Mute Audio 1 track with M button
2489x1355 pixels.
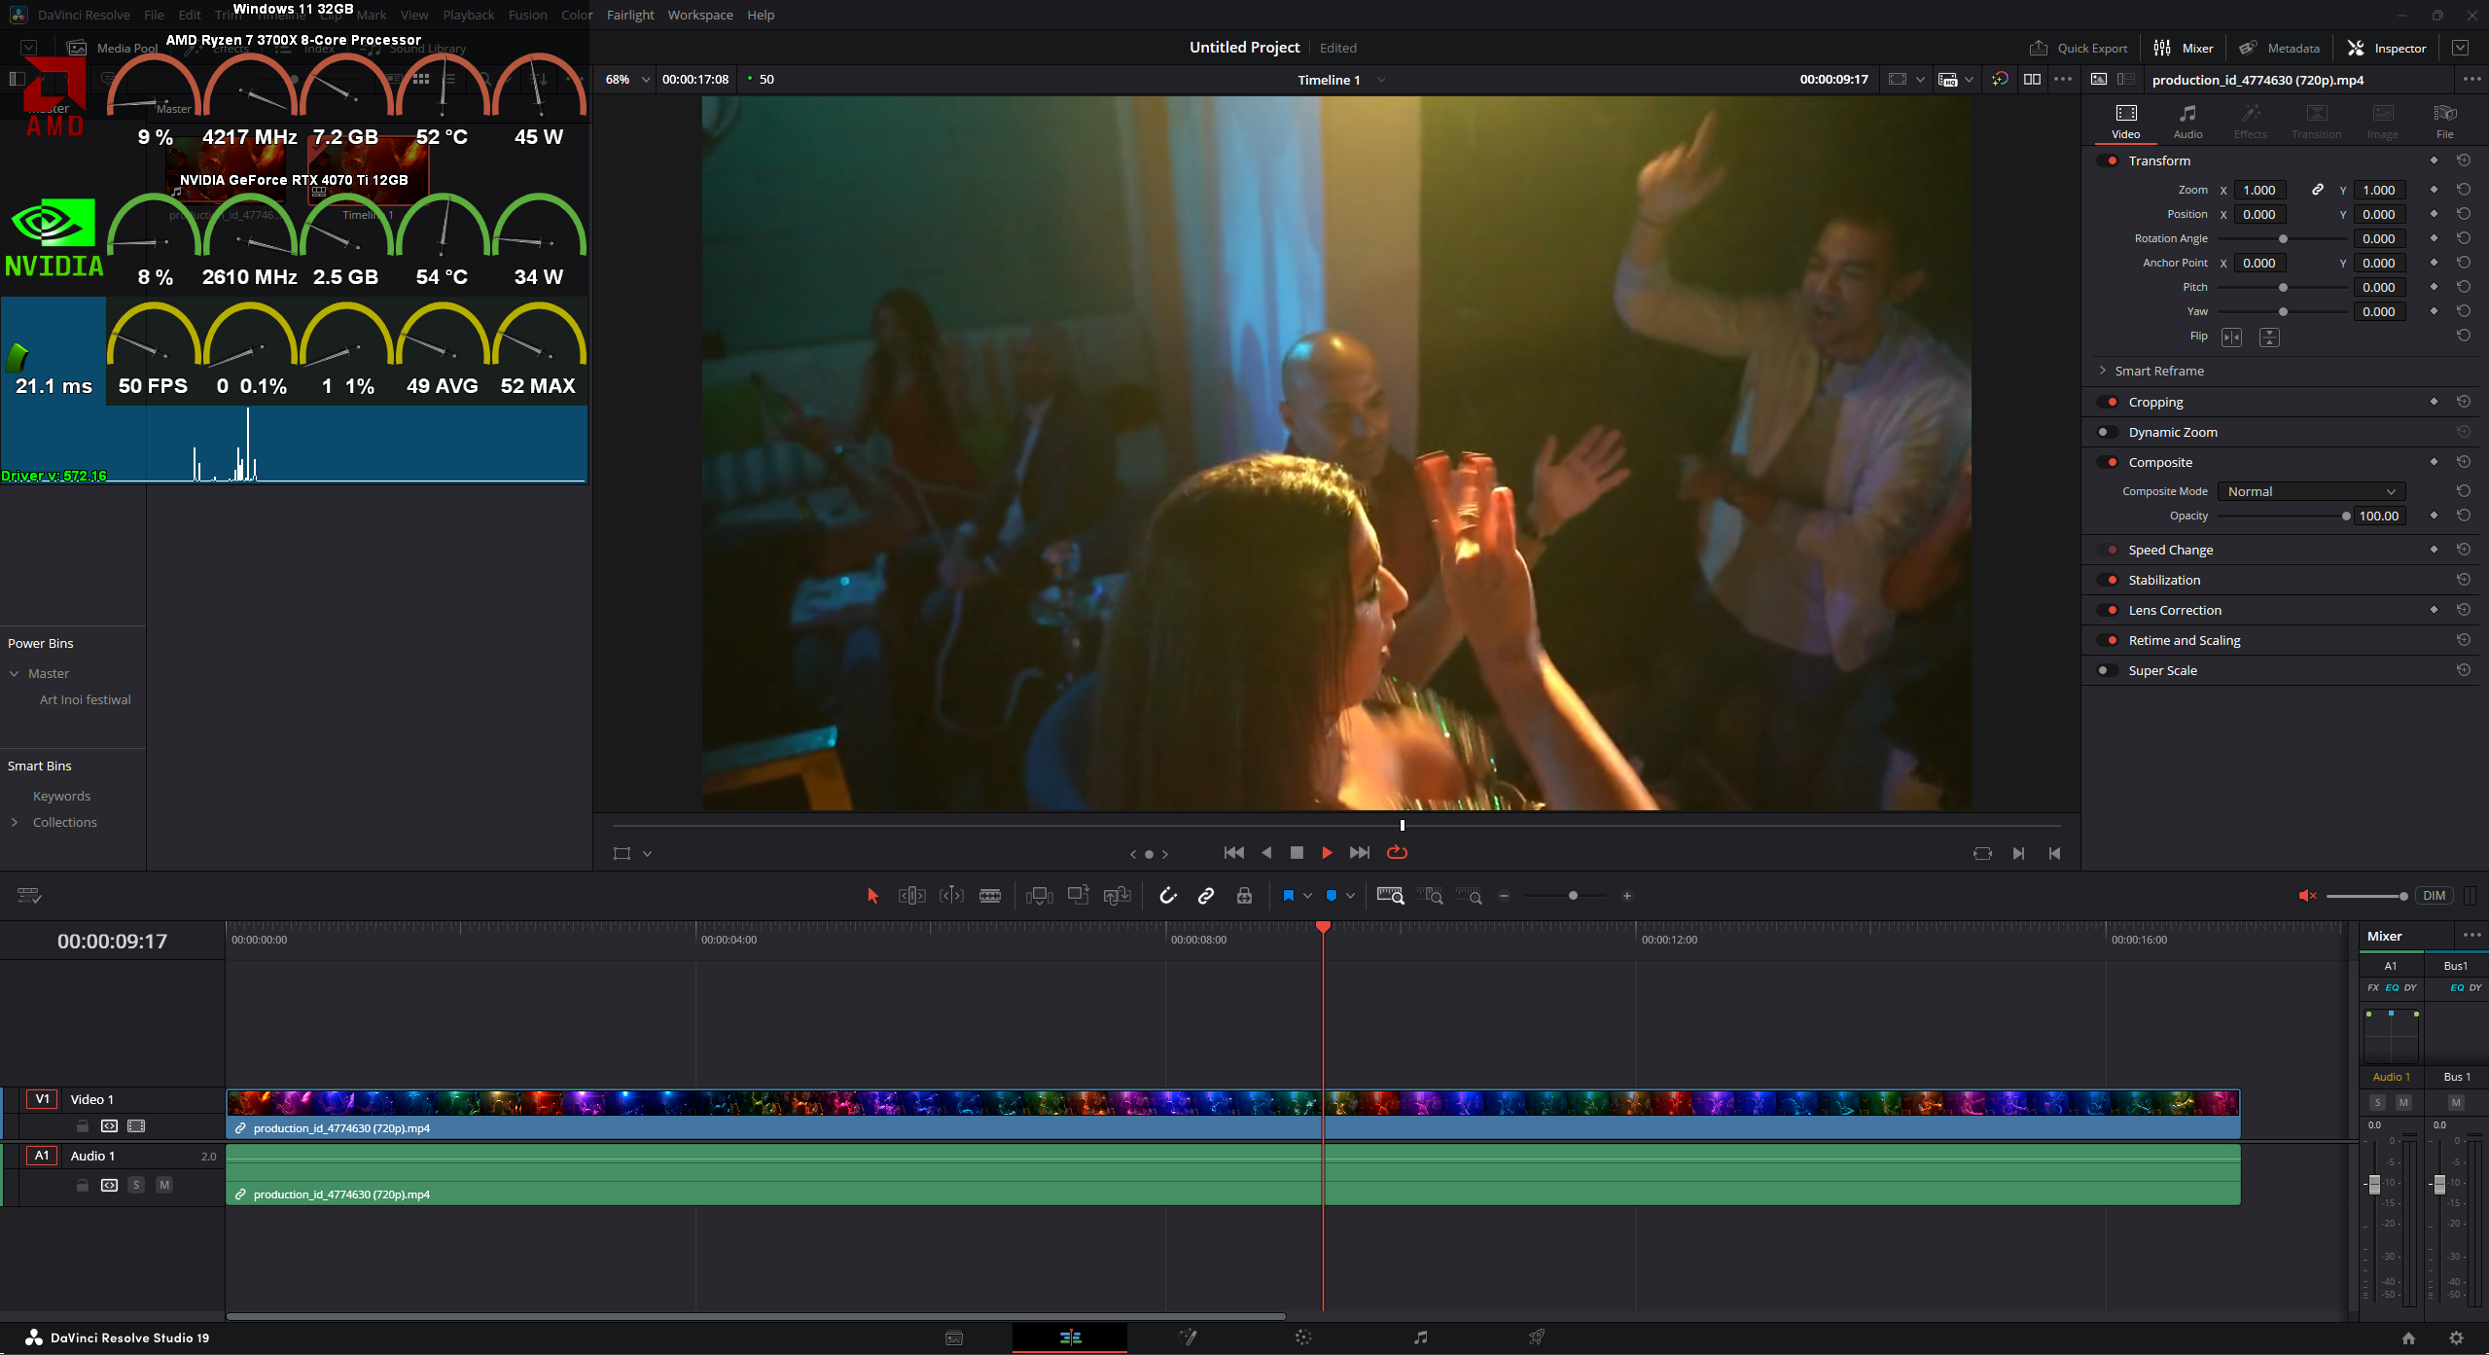pyautogui.click(x=164, y=1185)
